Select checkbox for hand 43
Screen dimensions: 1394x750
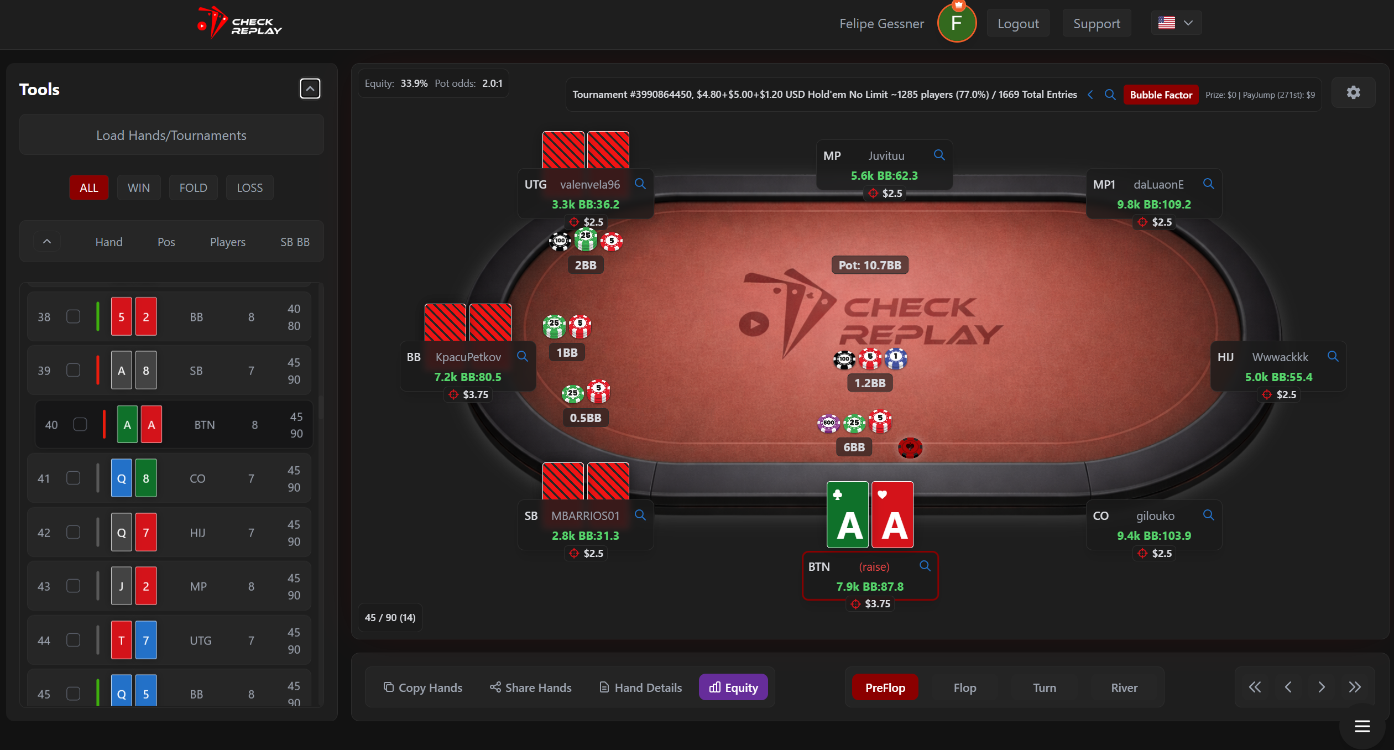73,586
